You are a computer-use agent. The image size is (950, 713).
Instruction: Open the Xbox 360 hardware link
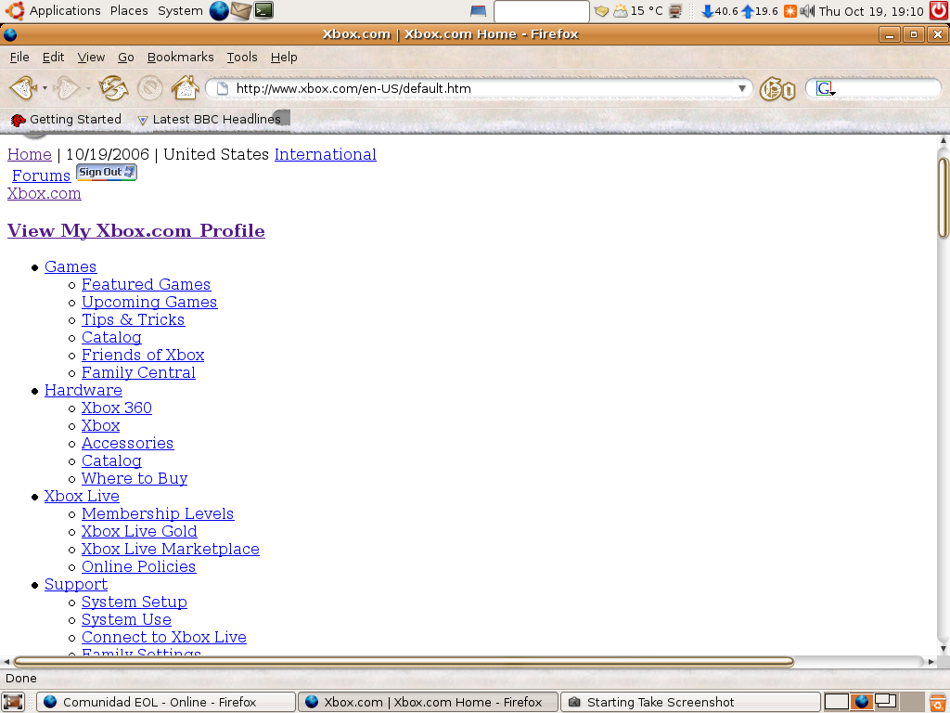(116, 408)
